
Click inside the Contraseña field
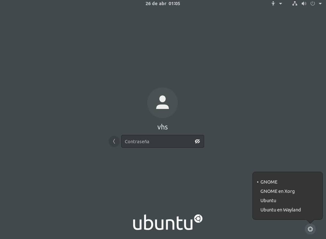pyautogui.click(x=157, y=141)
